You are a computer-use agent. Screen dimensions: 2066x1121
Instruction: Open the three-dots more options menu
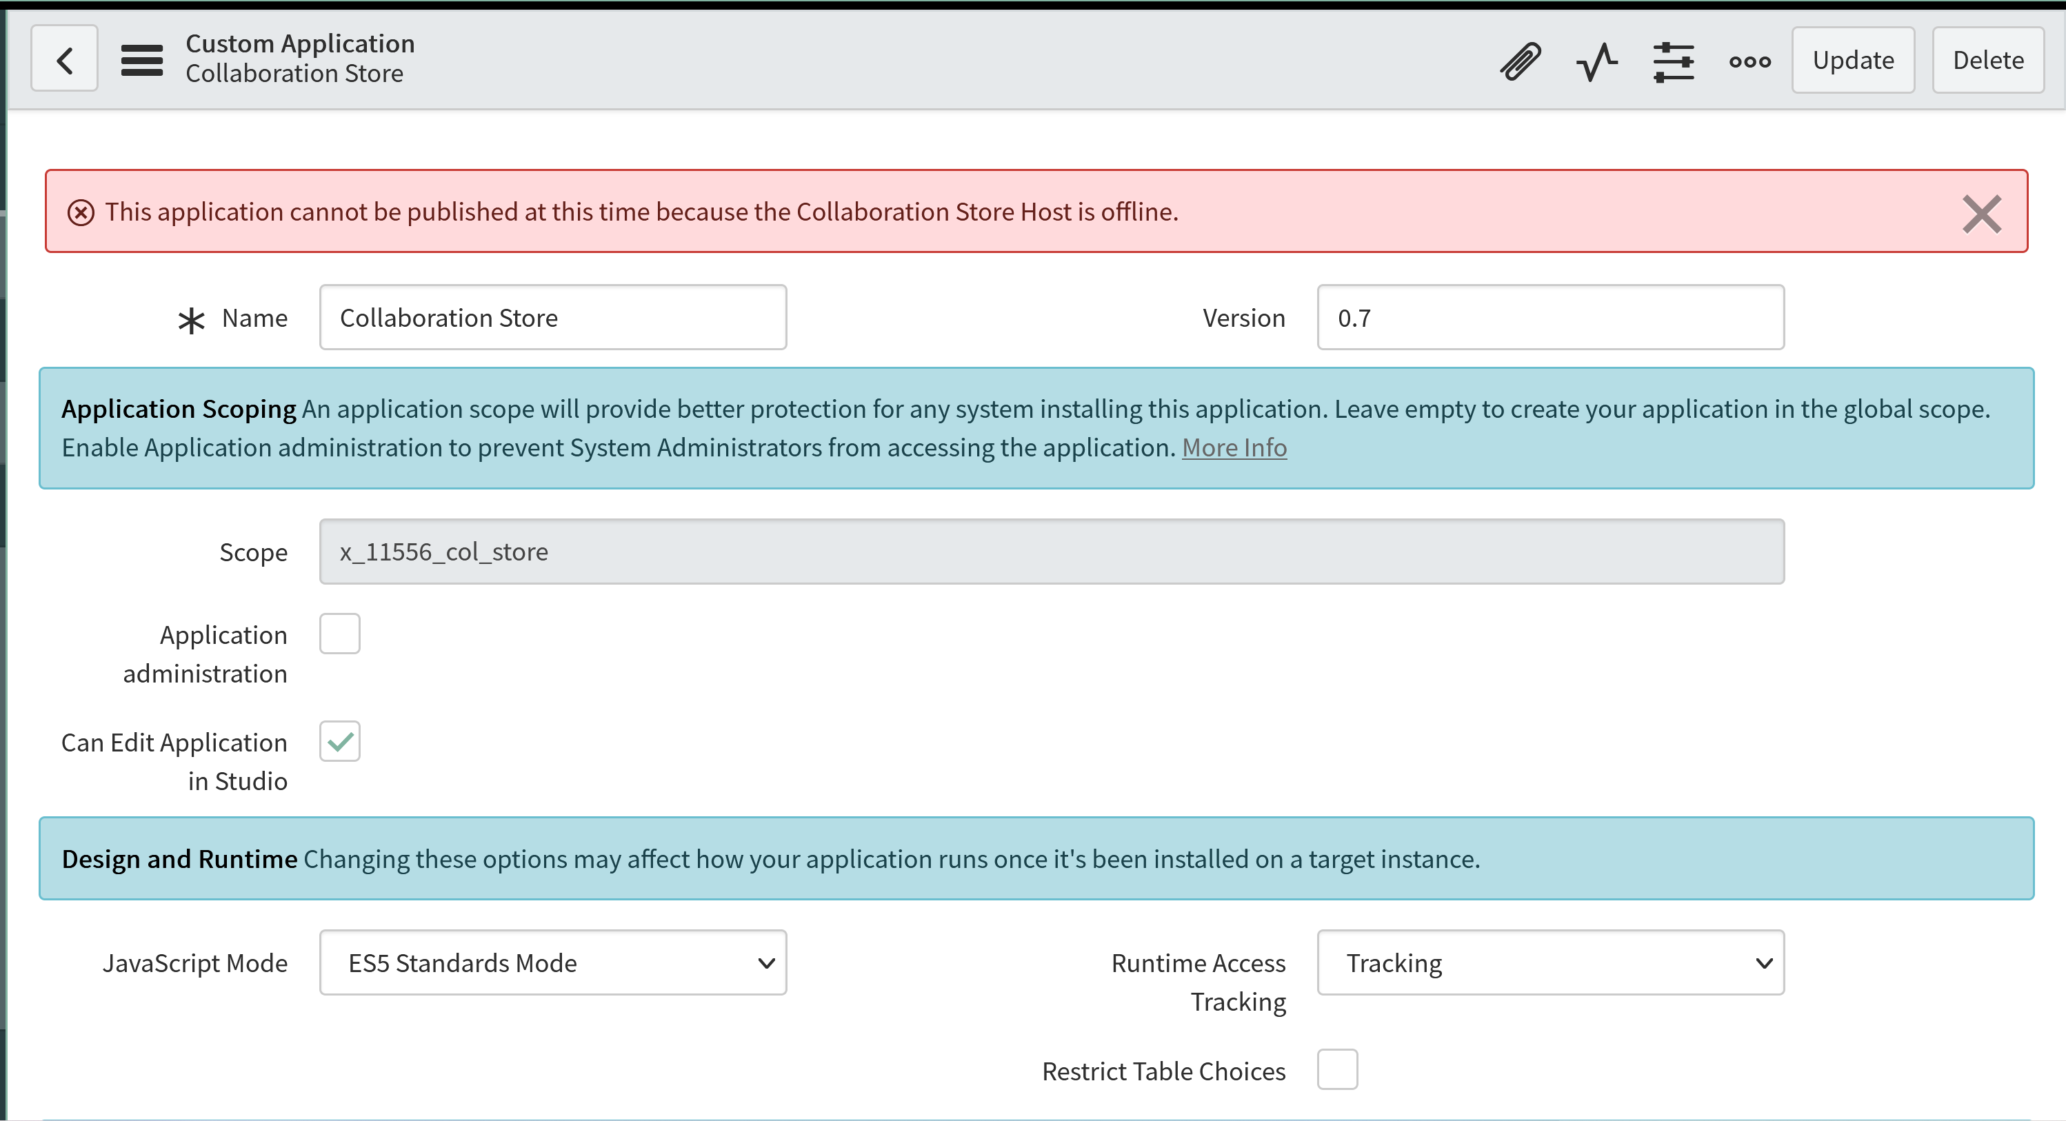click(x=1749, y=61)
